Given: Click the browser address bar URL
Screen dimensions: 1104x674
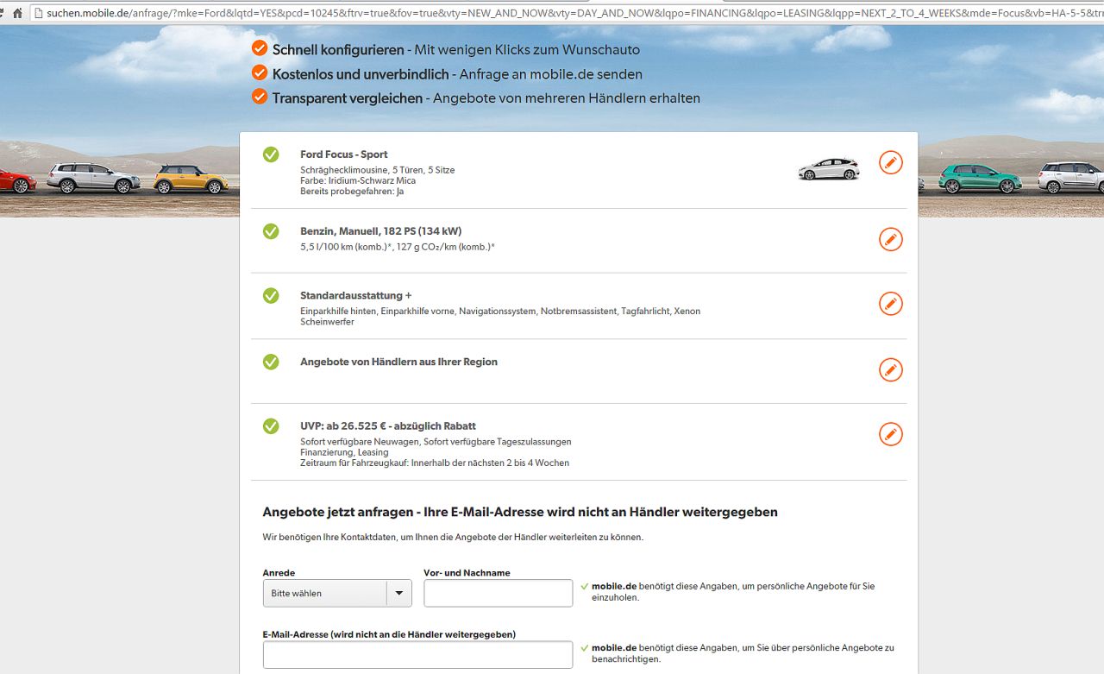Looking at the screenshot, I should point(569,13).
